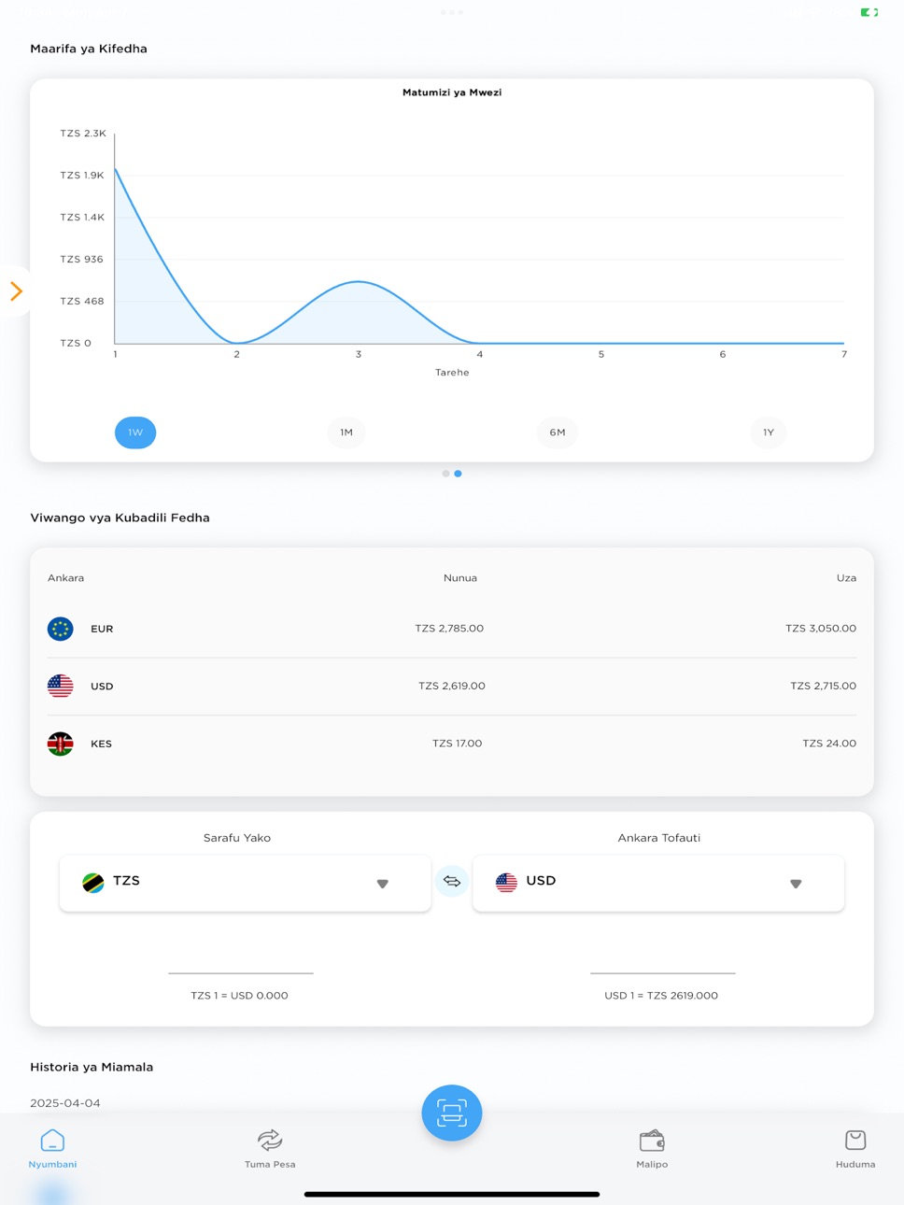
Task: Tap the KES Kenya flag icon
Action: pyautogui.click(x=61, y=744)
